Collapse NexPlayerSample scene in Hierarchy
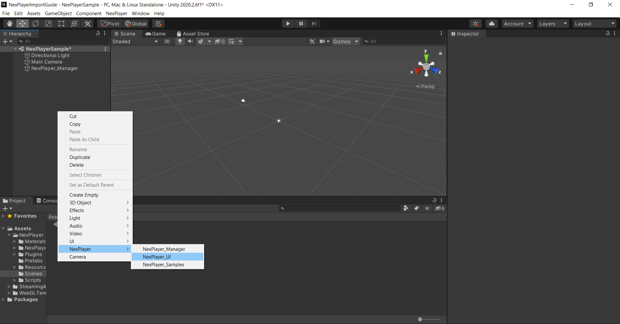This screenshot has width=620, height=324. 15,49
